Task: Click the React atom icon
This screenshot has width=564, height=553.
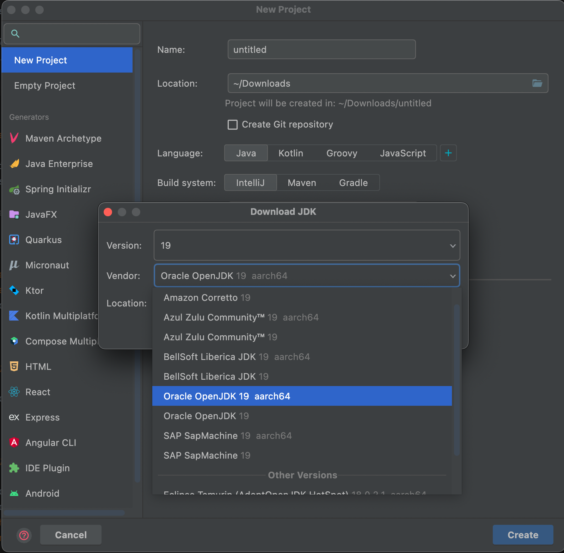Action: coord(14,392)
